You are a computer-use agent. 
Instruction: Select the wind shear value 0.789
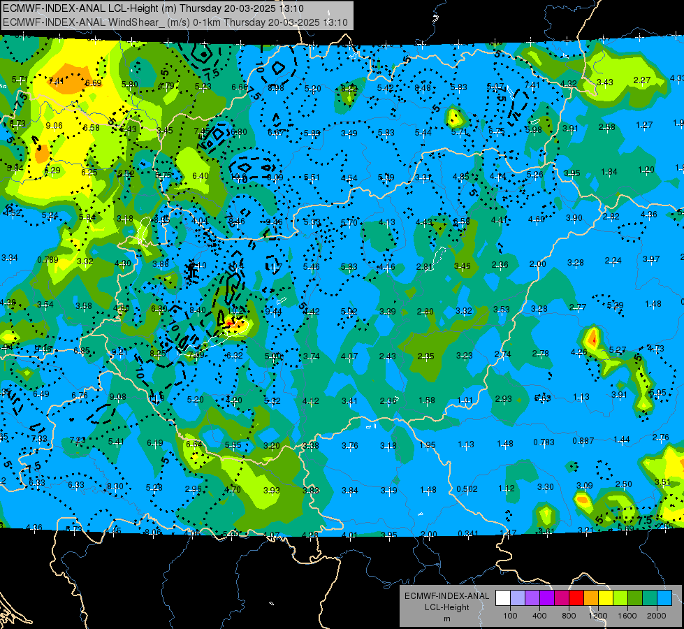48,260
